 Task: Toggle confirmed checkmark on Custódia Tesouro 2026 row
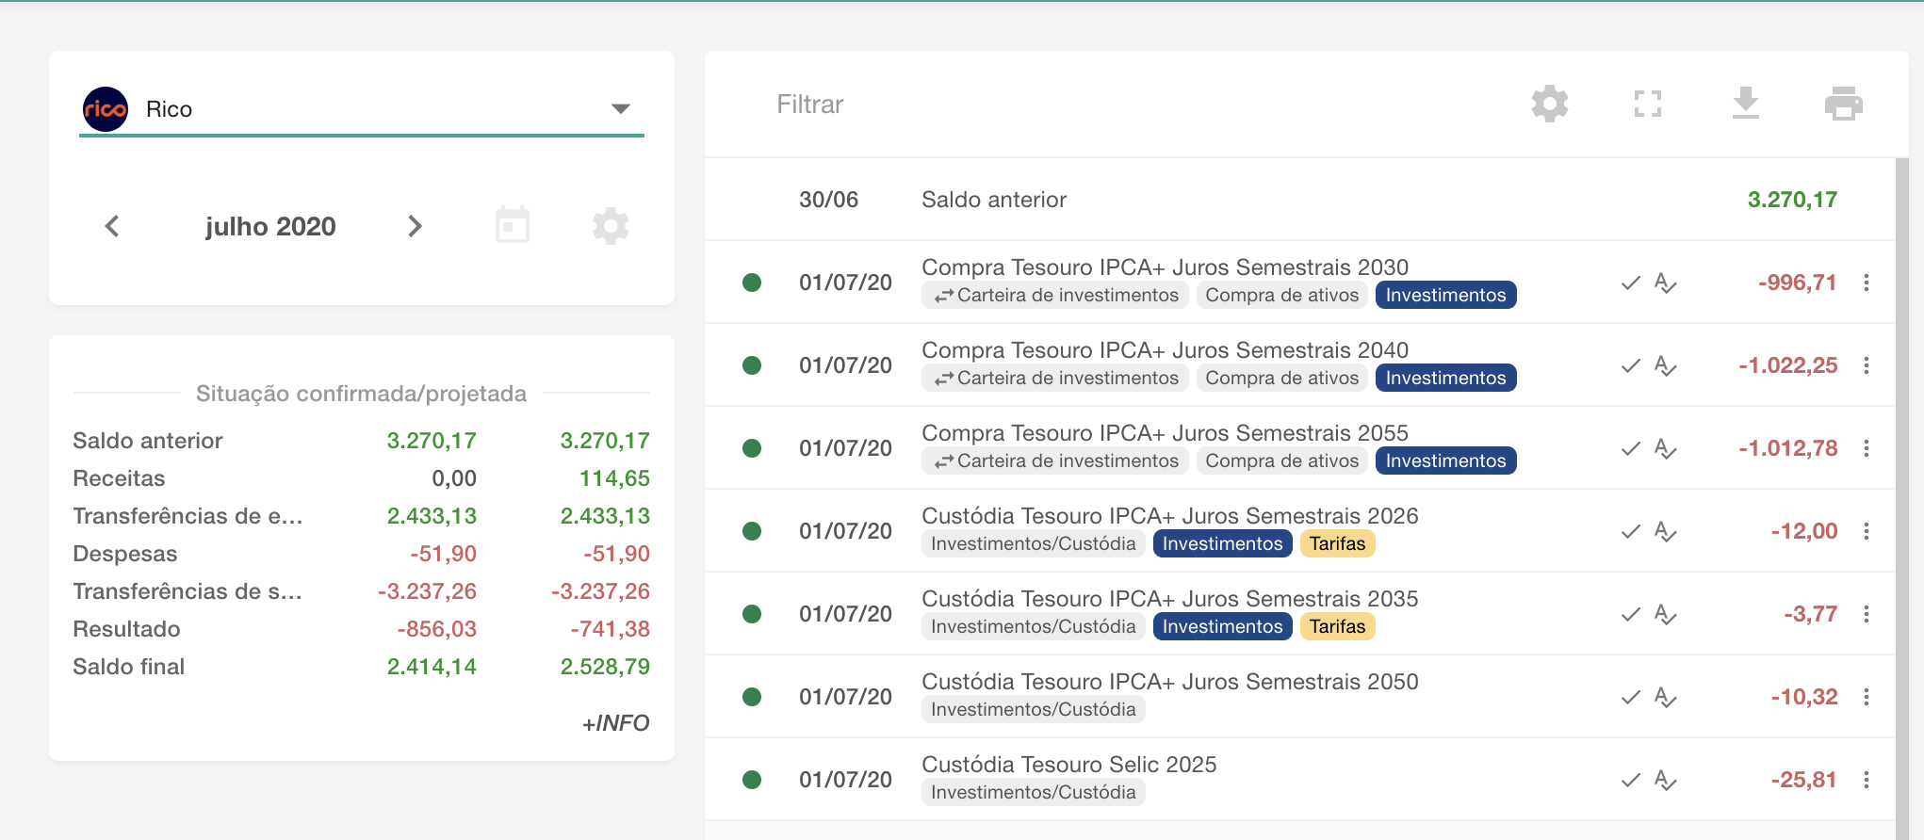pyautogui.click(x=1630, y=531)
